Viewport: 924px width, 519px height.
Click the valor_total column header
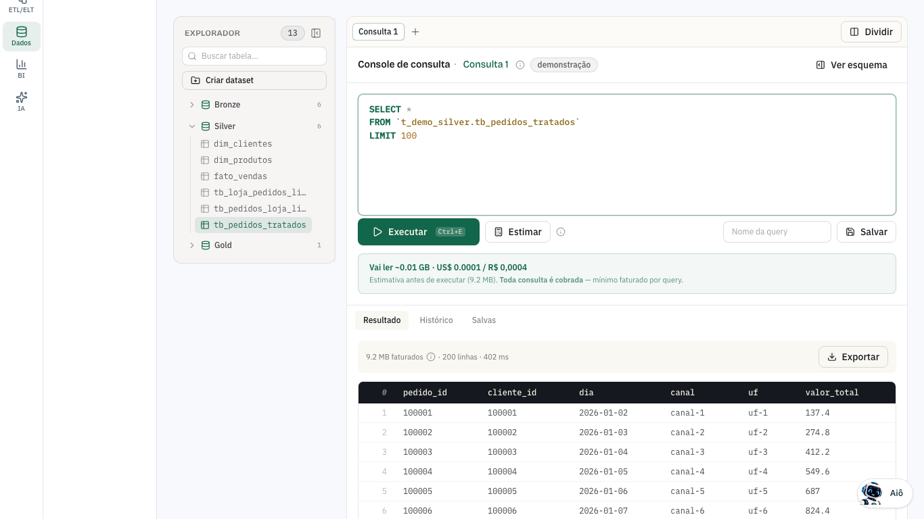click(x=832, y=393)
